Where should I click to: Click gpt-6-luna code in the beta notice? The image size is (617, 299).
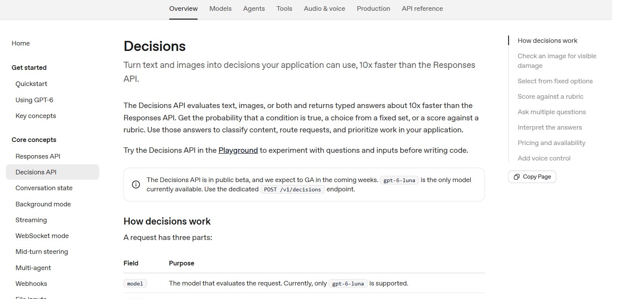[399, 180]
